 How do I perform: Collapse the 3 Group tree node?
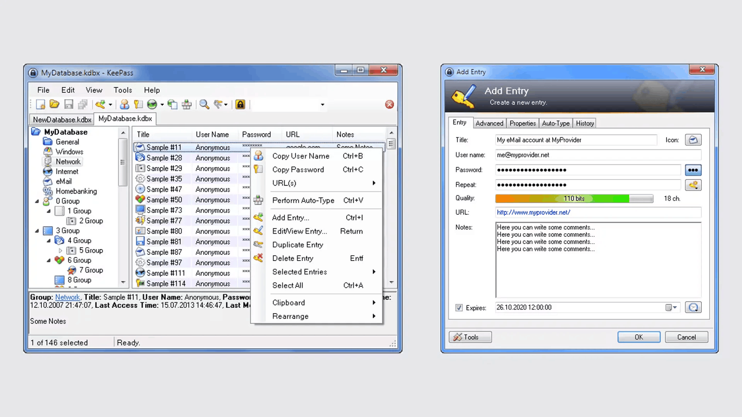(37, 231)
